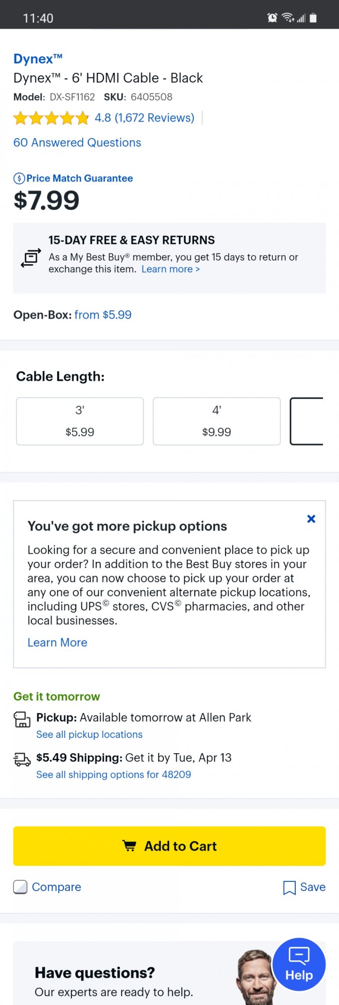Select the partially visible third cable length
The image size is (339, 1005).
(306, 421)
